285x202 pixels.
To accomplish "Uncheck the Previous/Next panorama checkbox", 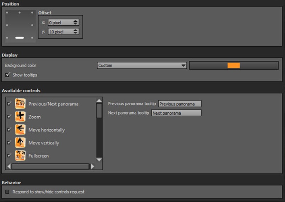I will pyautogui.click(x=9, y=103).
